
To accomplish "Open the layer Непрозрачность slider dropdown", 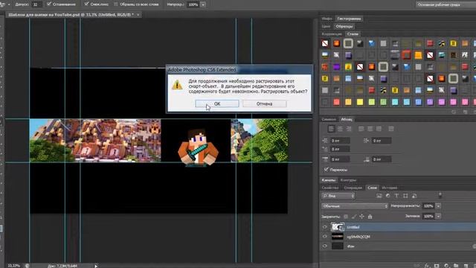I will click(438, 206).
